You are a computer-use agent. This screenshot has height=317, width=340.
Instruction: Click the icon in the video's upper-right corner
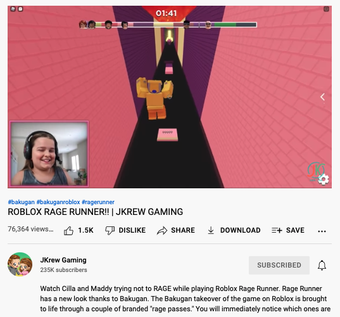click(326, 9)
